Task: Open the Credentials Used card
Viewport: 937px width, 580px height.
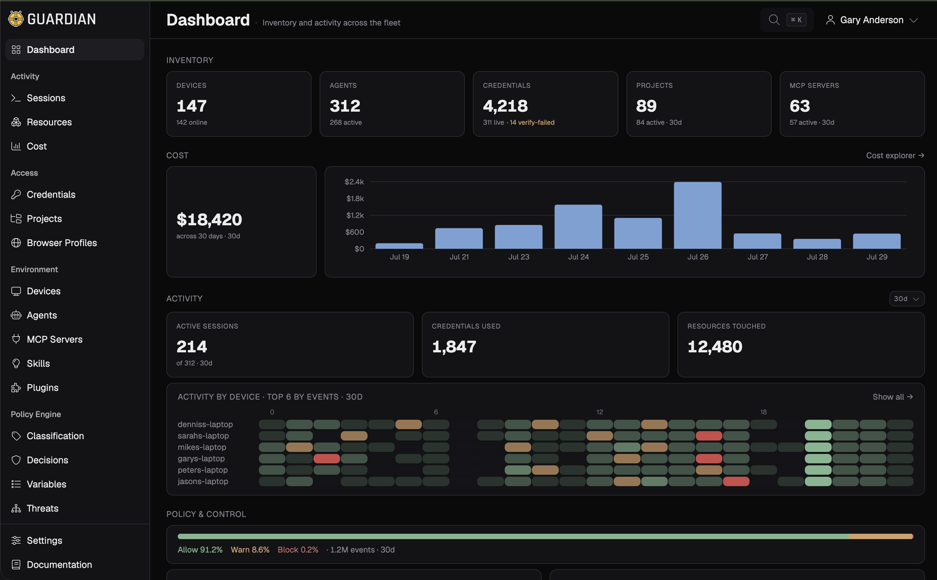Action: (x=545, y=345)
